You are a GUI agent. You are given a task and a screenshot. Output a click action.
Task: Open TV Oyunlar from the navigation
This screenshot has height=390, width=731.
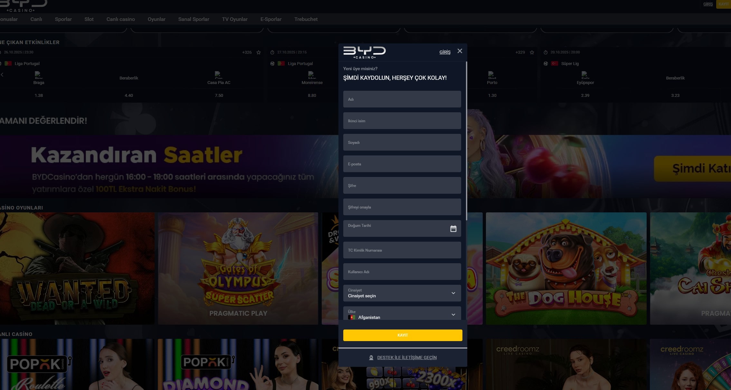[235, 19]
